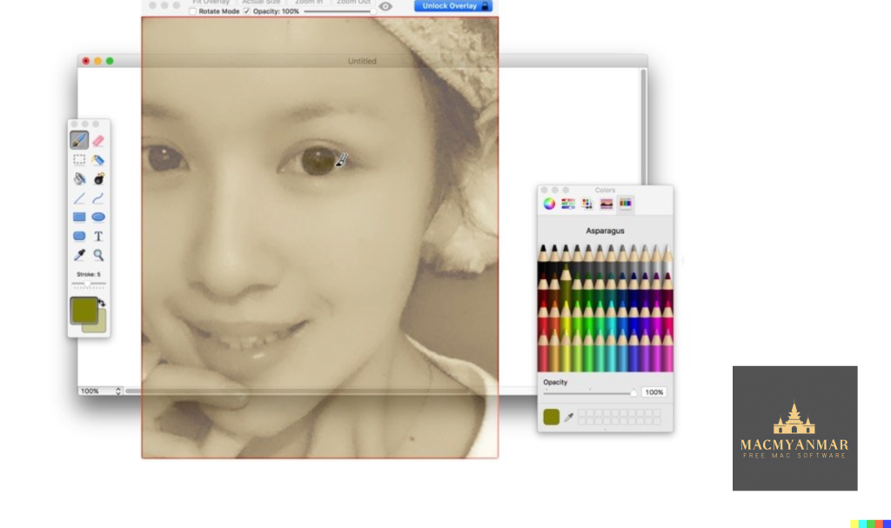The height and width of the screenshot is (528, 891).
Task: Activate the Text tool
Action: click(x=98, y=236)
